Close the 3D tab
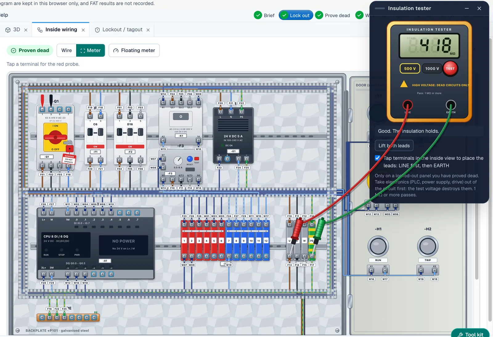 26,30
